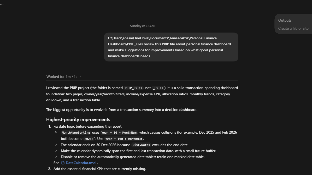Screen dimensions: 312x175
Task: Click the Year * 10 + MonthNum code snippet
Action: tap(119, 133)
